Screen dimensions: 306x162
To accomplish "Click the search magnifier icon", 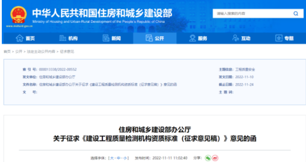I will pyautogui.click(x=296, y=13).
